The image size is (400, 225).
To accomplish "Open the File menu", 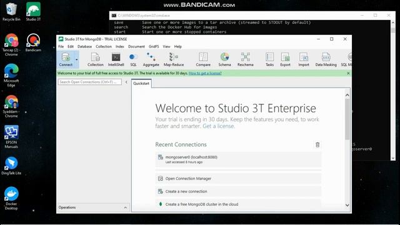I will tap(61, 46).
